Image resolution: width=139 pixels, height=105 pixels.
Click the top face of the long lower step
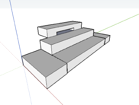click(x=79, y=49)
